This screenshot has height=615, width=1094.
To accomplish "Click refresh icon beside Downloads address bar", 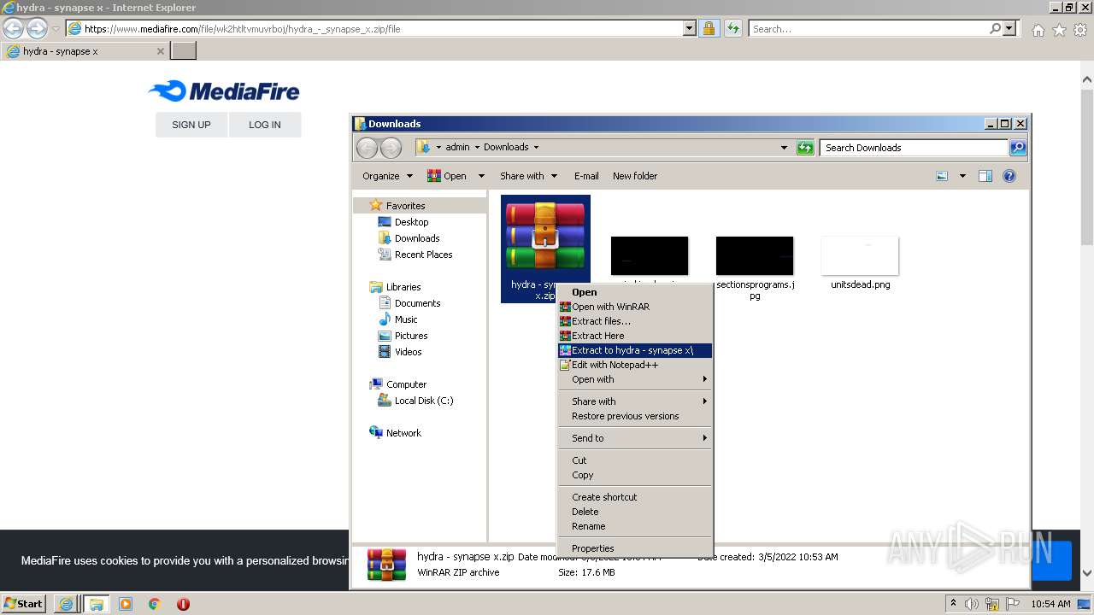I will (805, 148).
